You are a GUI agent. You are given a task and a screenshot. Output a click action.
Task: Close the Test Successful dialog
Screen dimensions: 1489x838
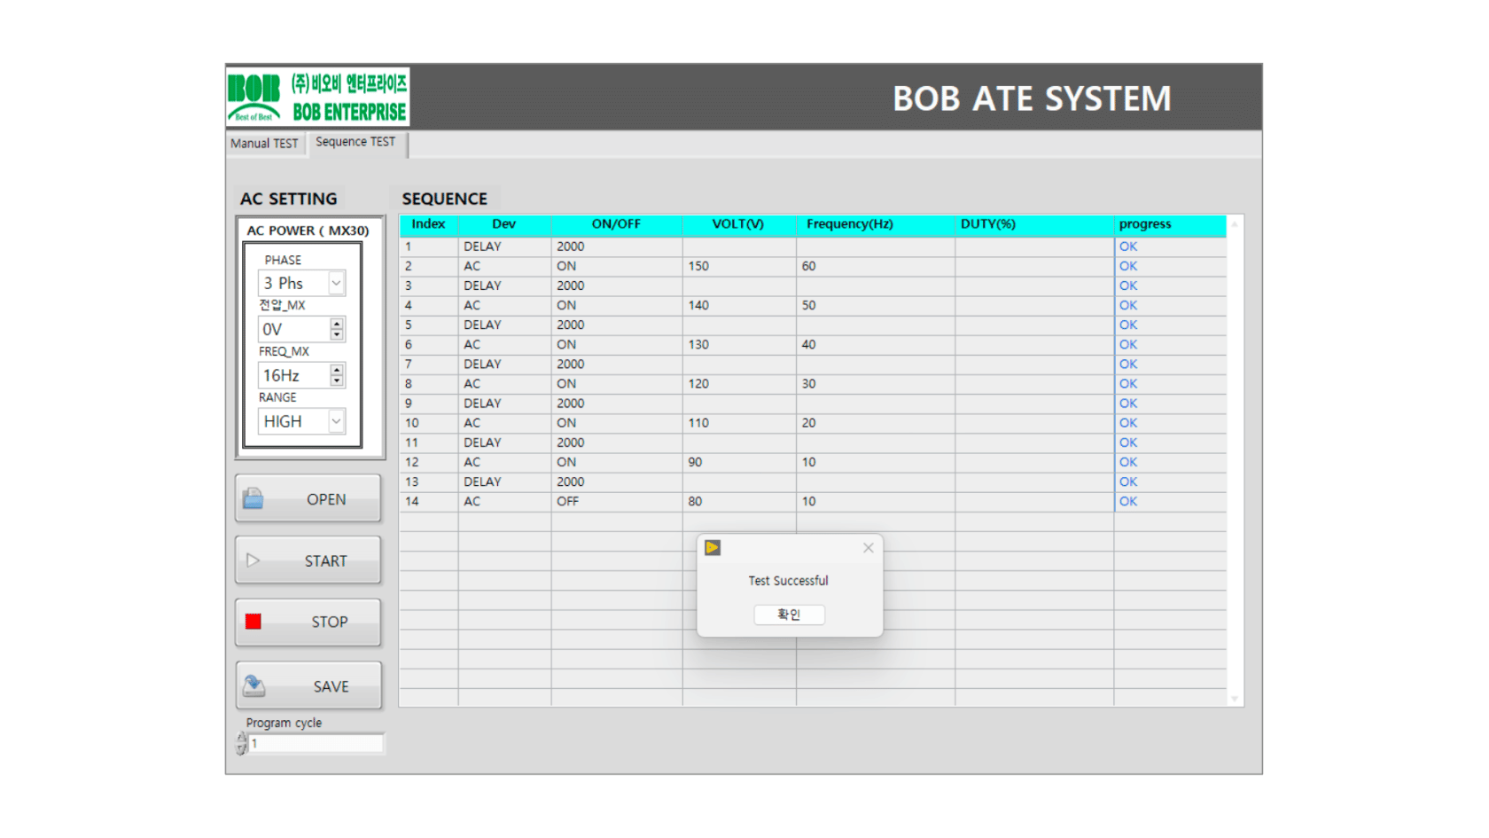(x=869, y=548)
